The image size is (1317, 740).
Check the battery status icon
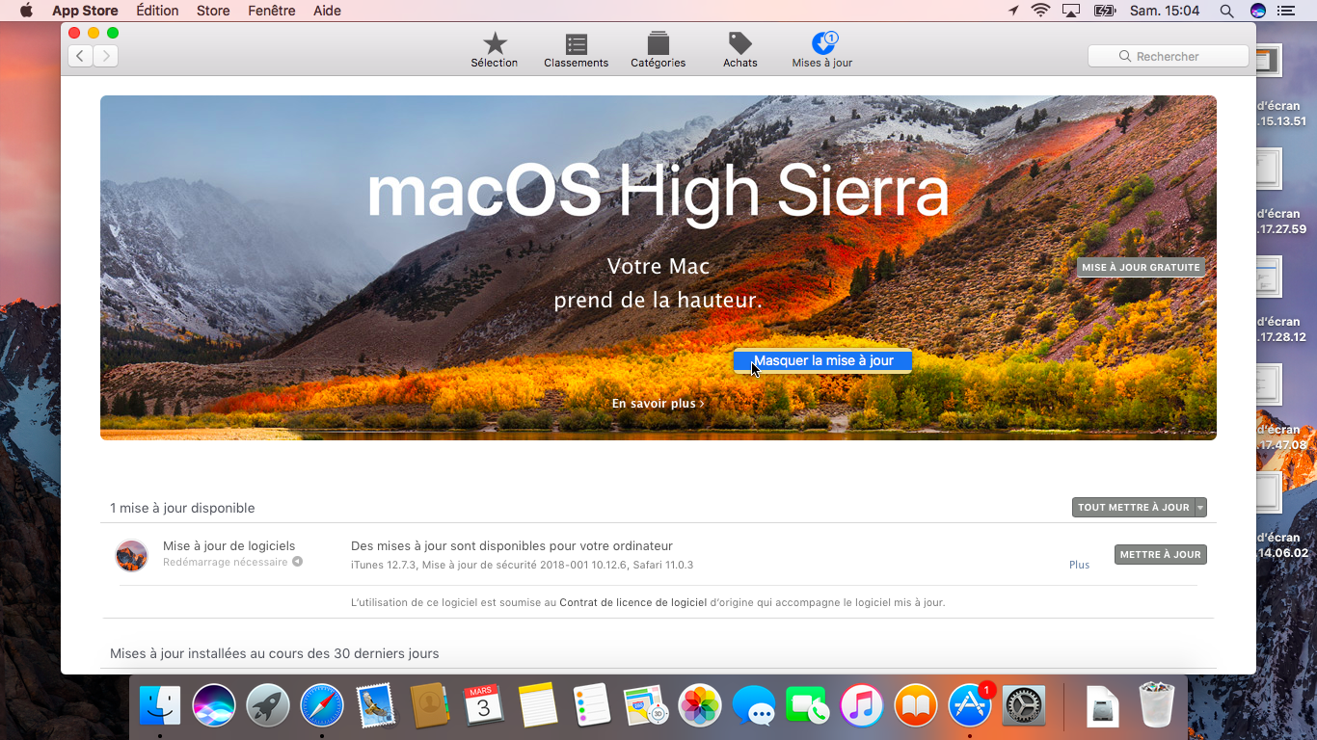point(1105,11)
